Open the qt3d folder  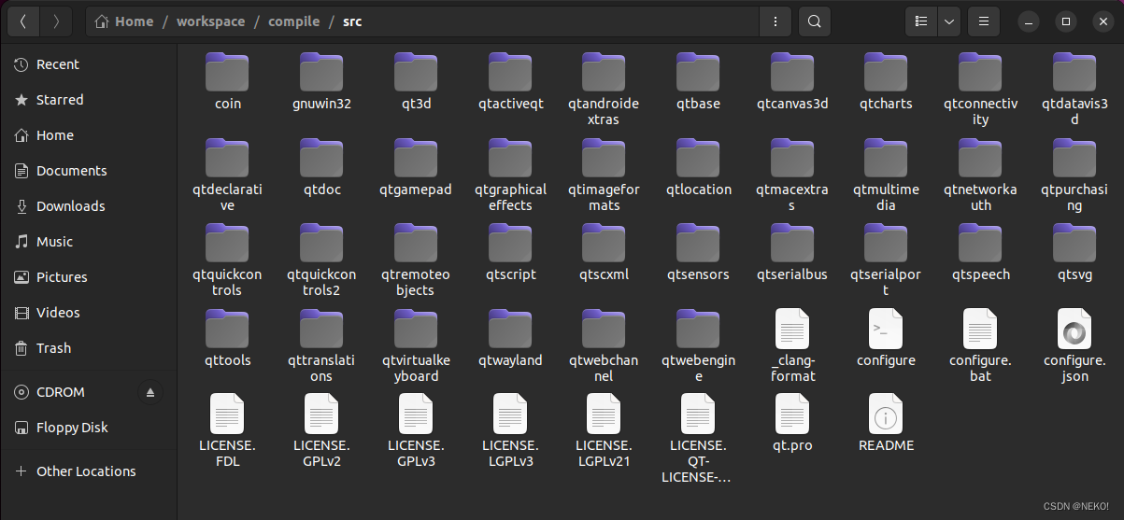(x=416, y=81)
